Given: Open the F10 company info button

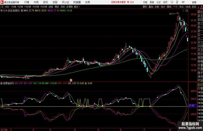Looking at the screenshot, I should pos(175,7).
